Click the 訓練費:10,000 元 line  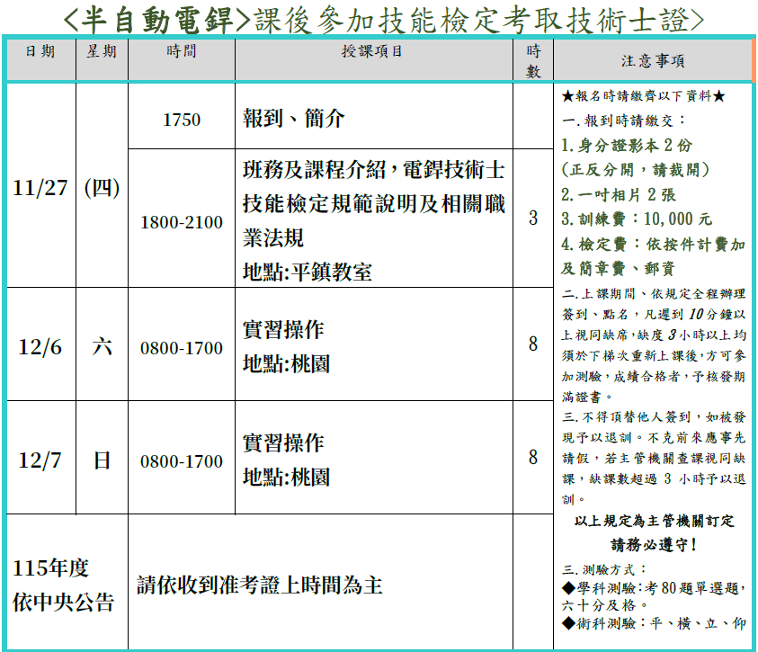[x=637, y=219]
